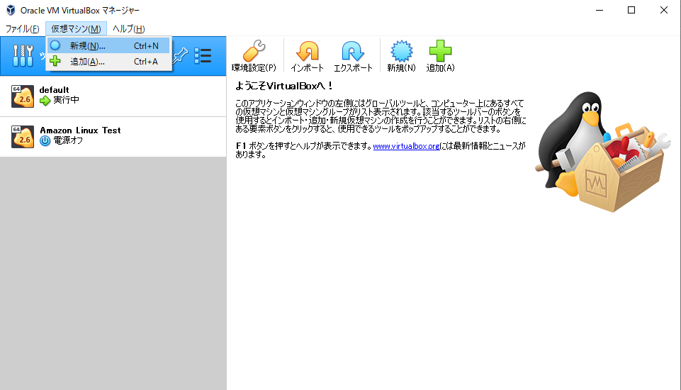Select the default virtual machine row
The height and width of the screenshot is (390, 681).
113,96
